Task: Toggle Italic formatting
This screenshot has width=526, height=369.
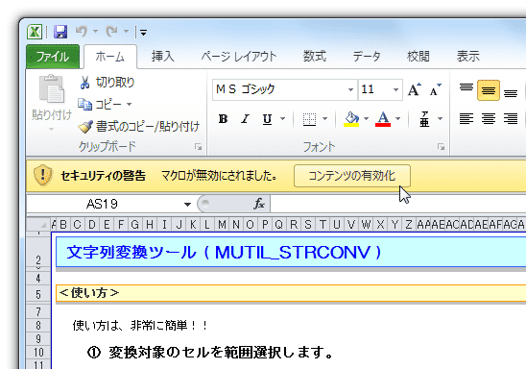Action: (x=245, y=119)
